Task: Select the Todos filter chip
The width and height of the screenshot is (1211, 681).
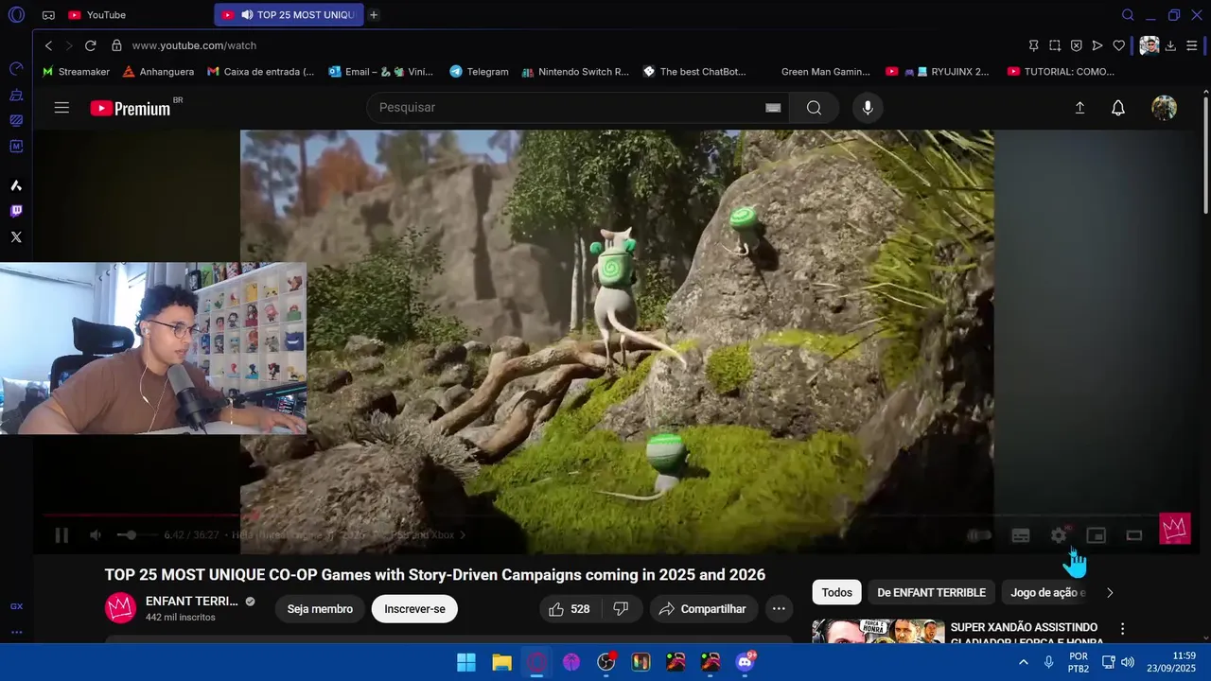Action: pyautogui.click(x=836, y=593)
